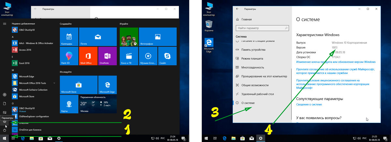Image resolution: width=391 pixels, height=142 pixels.
Task: Open Task View in right screenshot taskbar
Action: (215, 138)
